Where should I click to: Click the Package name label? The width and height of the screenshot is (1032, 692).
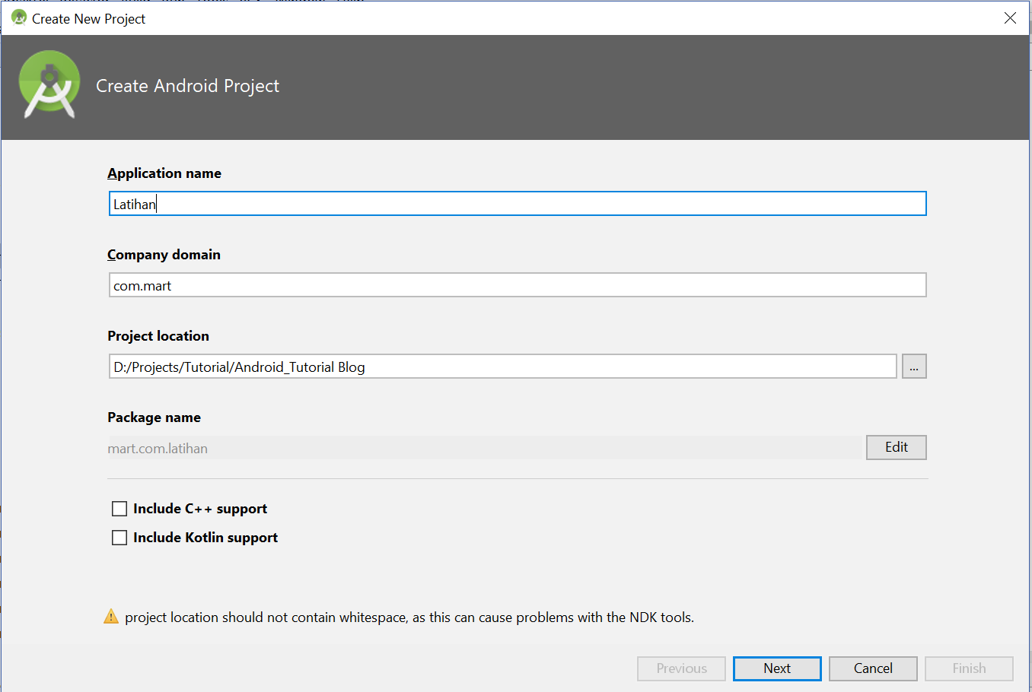tap(154, 417)
